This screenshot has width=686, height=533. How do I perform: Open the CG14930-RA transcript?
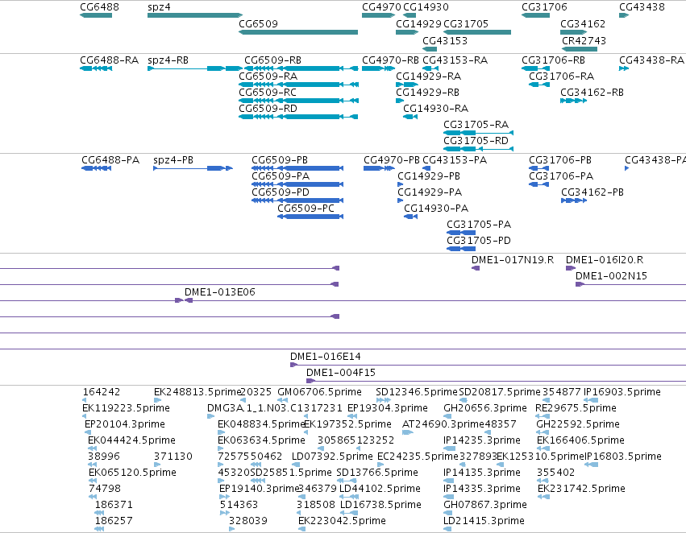410,117
